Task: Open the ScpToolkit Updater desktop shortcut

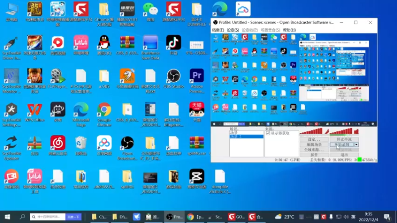Action: [x=11, y=148]
